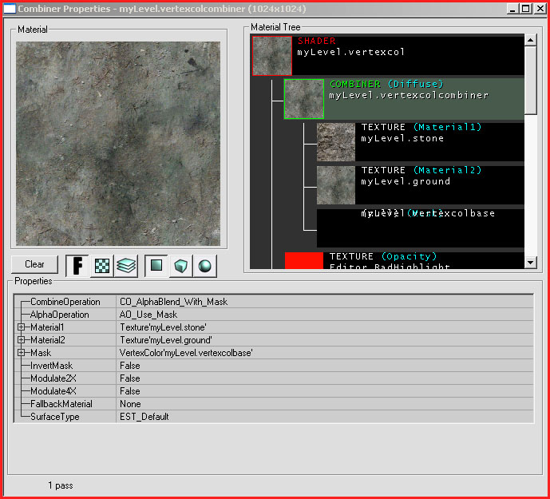
Task: Close the Combiner Properties window
Action: coord(540,9)
